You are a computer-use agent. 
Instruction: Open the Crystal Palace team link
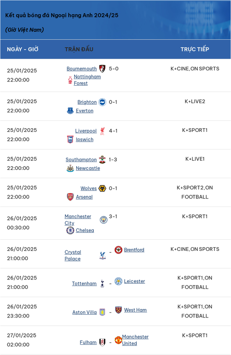[x=73, y=255]
